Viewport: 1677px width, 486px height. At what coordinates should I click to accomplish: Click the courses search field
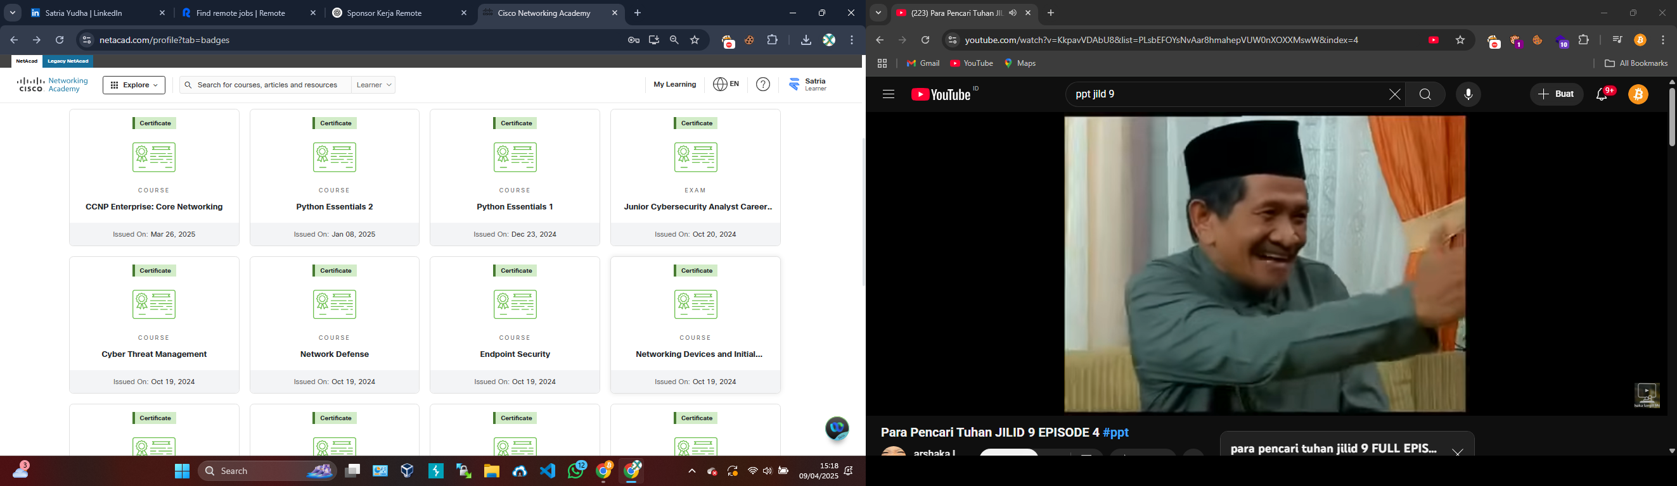(x=265, y=85)
